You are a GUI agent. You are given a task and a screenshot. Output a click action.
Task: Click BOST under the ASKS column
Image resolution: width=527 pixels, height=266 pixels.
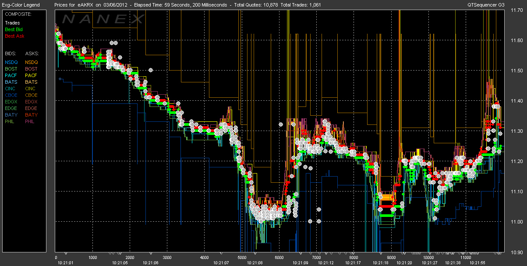32,69
